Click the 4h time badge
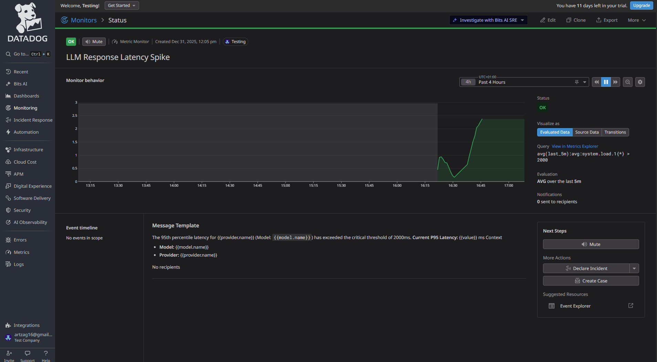 tap(468, 82)
